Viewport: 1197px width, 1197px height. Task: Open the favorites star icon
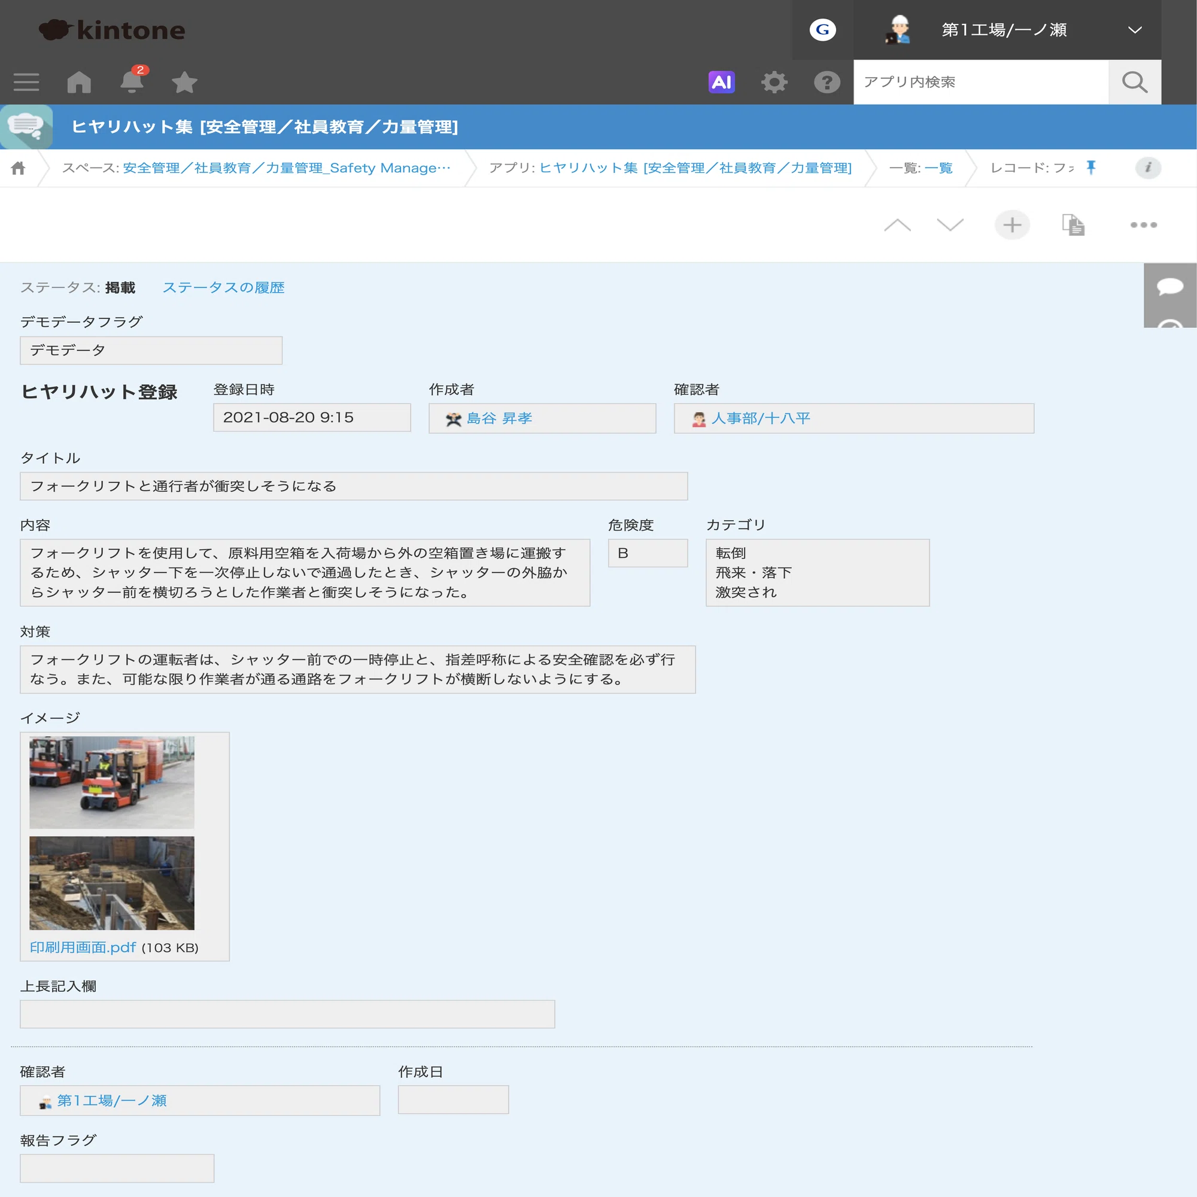coord(184,82)
